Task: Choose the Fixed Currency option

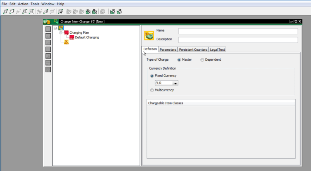Action: (x=152, y=76)
